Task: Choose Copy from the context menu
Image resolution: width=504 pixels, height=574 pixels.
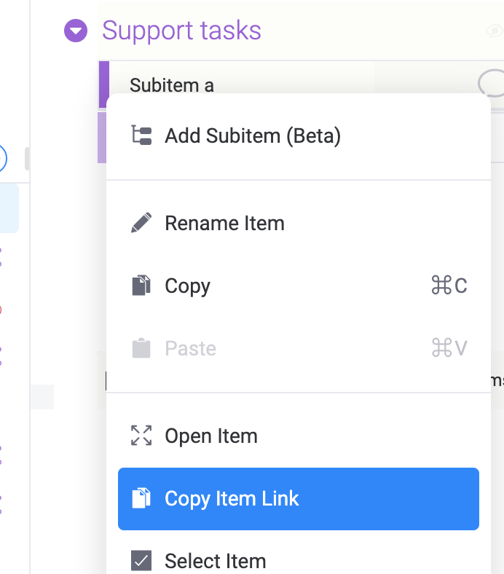Action: point(188,286)
